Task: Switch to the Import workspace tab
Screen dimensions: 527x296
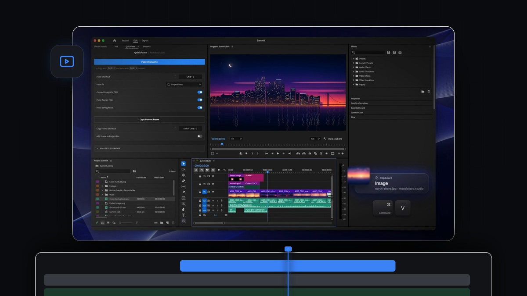Action: tap(126, 40)
